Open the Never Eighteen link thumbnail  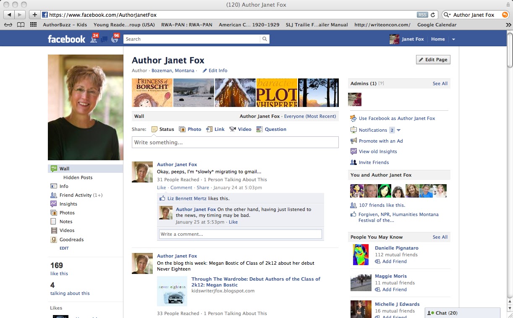pos(172,291)
